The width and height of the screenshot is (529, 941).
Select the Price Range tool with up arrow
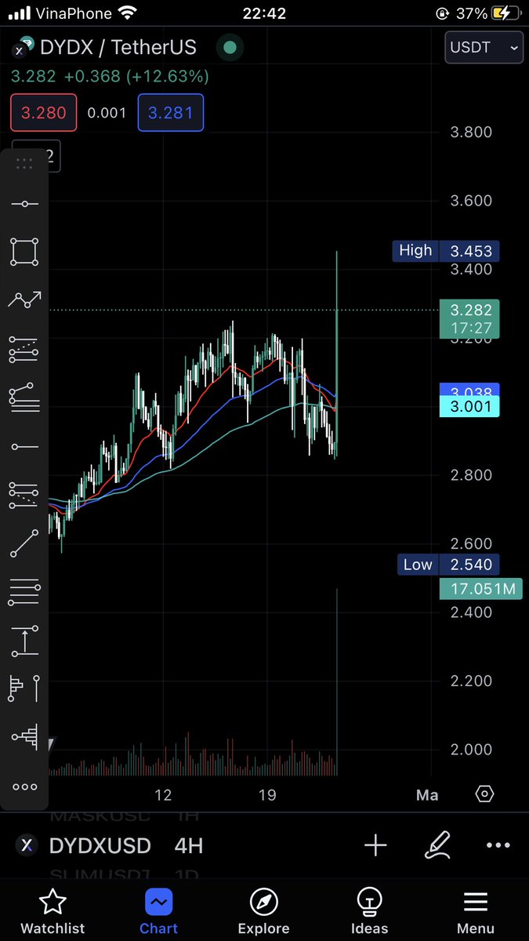click(x=24, y=641)
